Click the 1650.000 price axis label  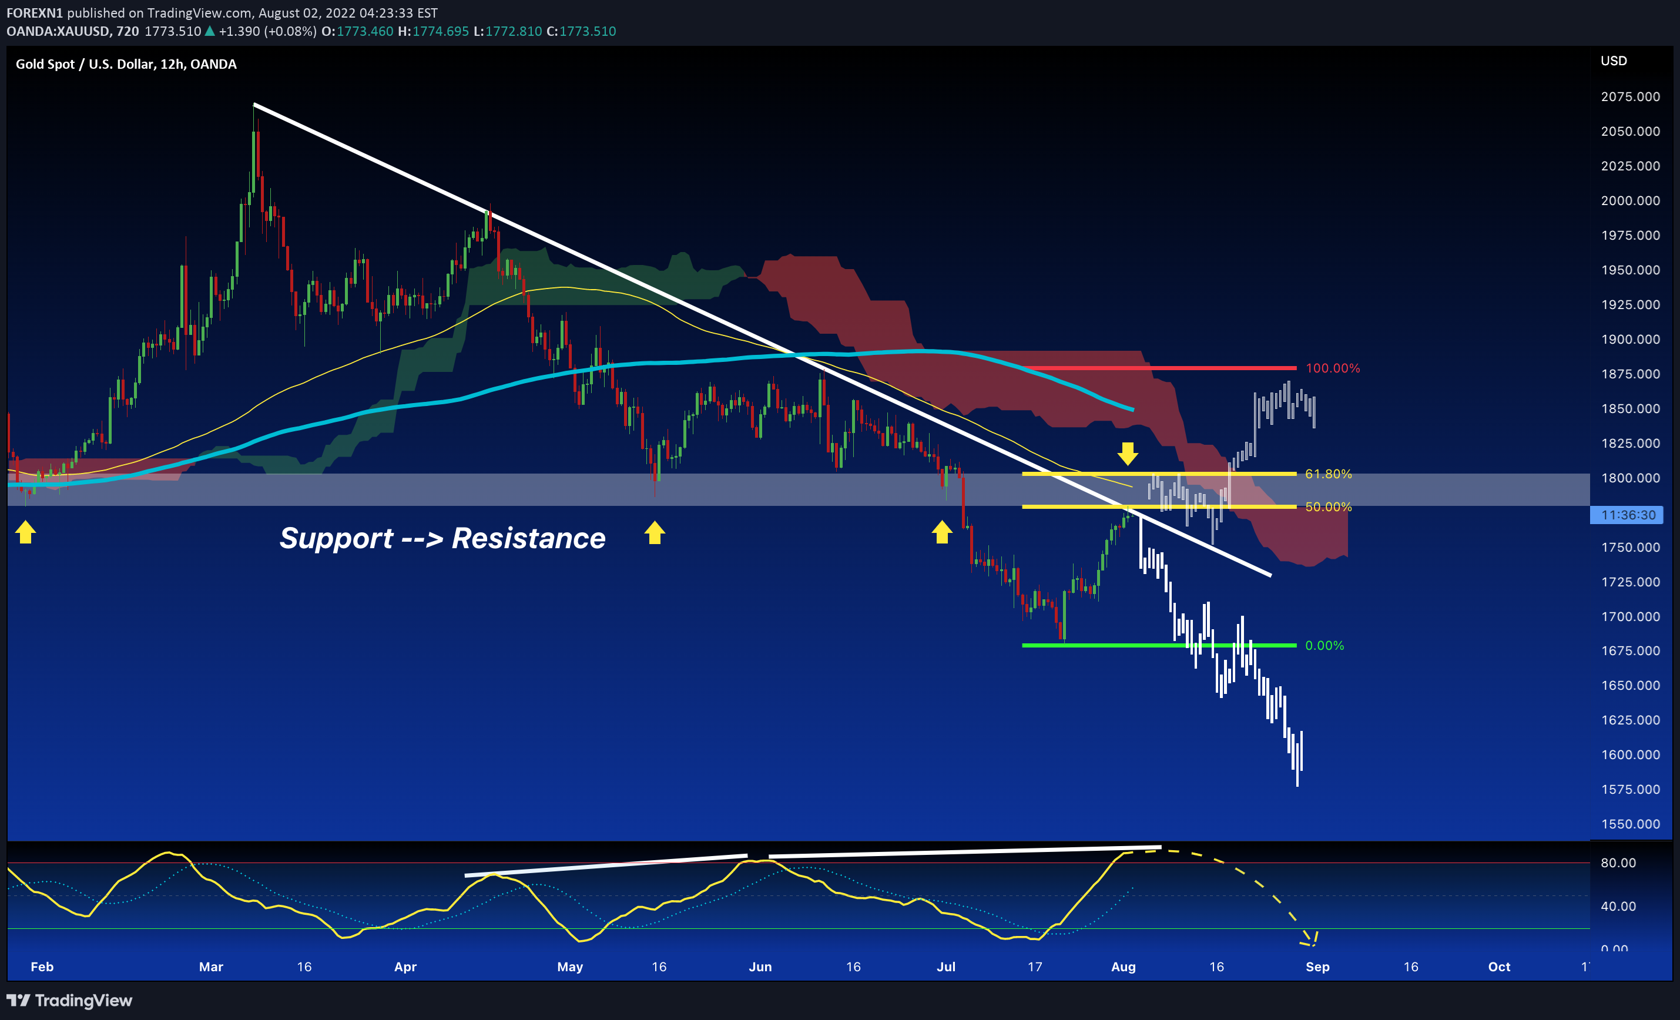coord(1630,686)
